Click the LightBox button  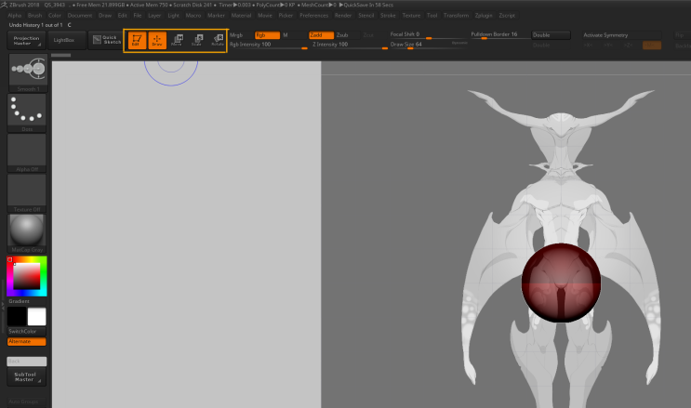click(64, 40)
